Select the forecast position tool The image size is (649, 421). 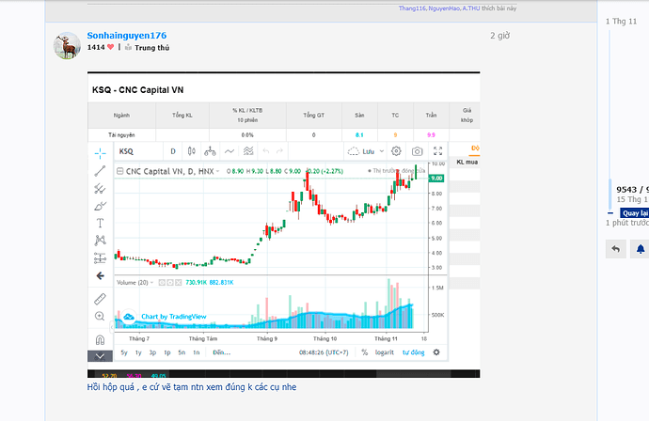pos(100,258)
